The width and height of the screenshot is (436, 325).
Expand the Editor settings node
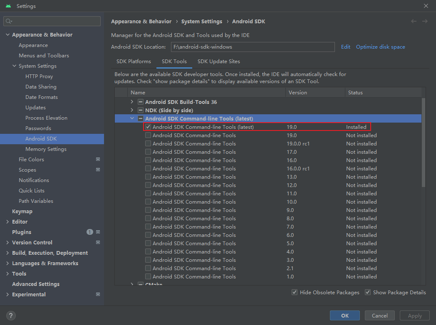tap(8, 222)
